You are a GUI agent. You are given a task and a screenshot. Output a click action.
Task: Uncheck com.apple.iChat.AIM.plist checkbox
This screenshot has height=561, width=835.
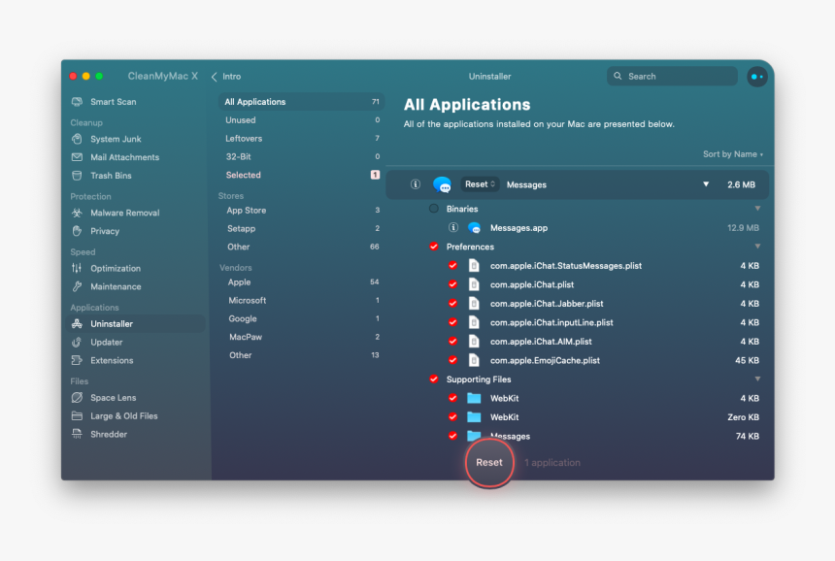[x=452, y=342]
